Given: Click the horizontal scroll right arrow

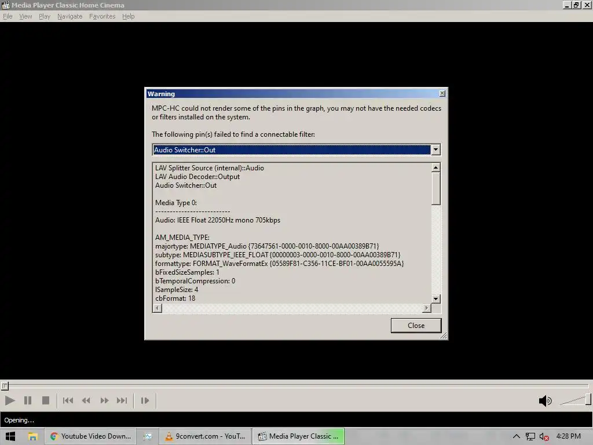Looking at the screenshot, I should coord(427,308).
